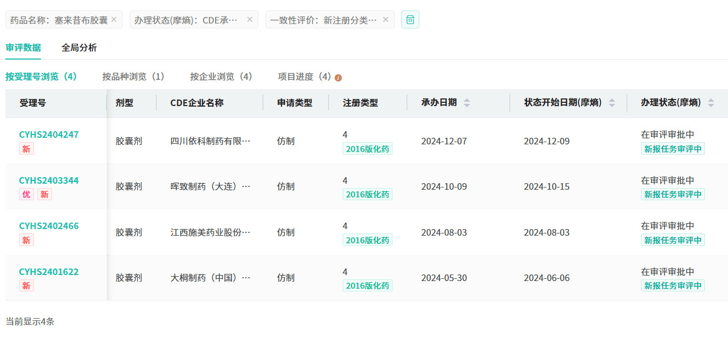Click the 新 badge under CYHS2401622
Viewport: 728px width, 339px height.
click(x=26, y=285)
